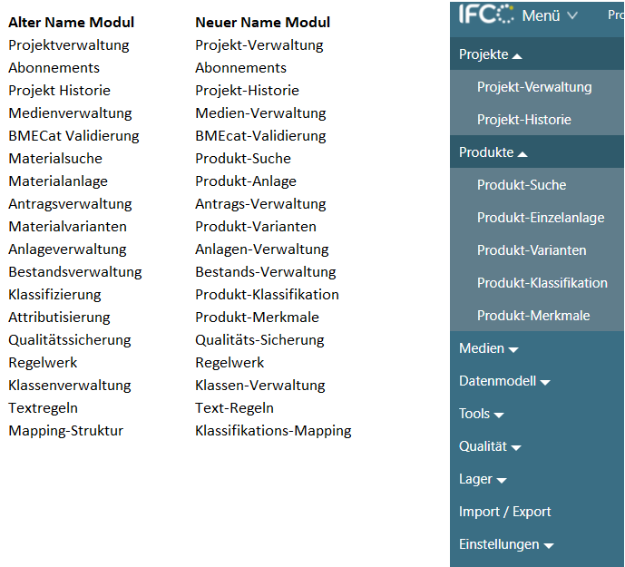
Task: Click the IFC logo icon
Action: (x=486, y=15)
